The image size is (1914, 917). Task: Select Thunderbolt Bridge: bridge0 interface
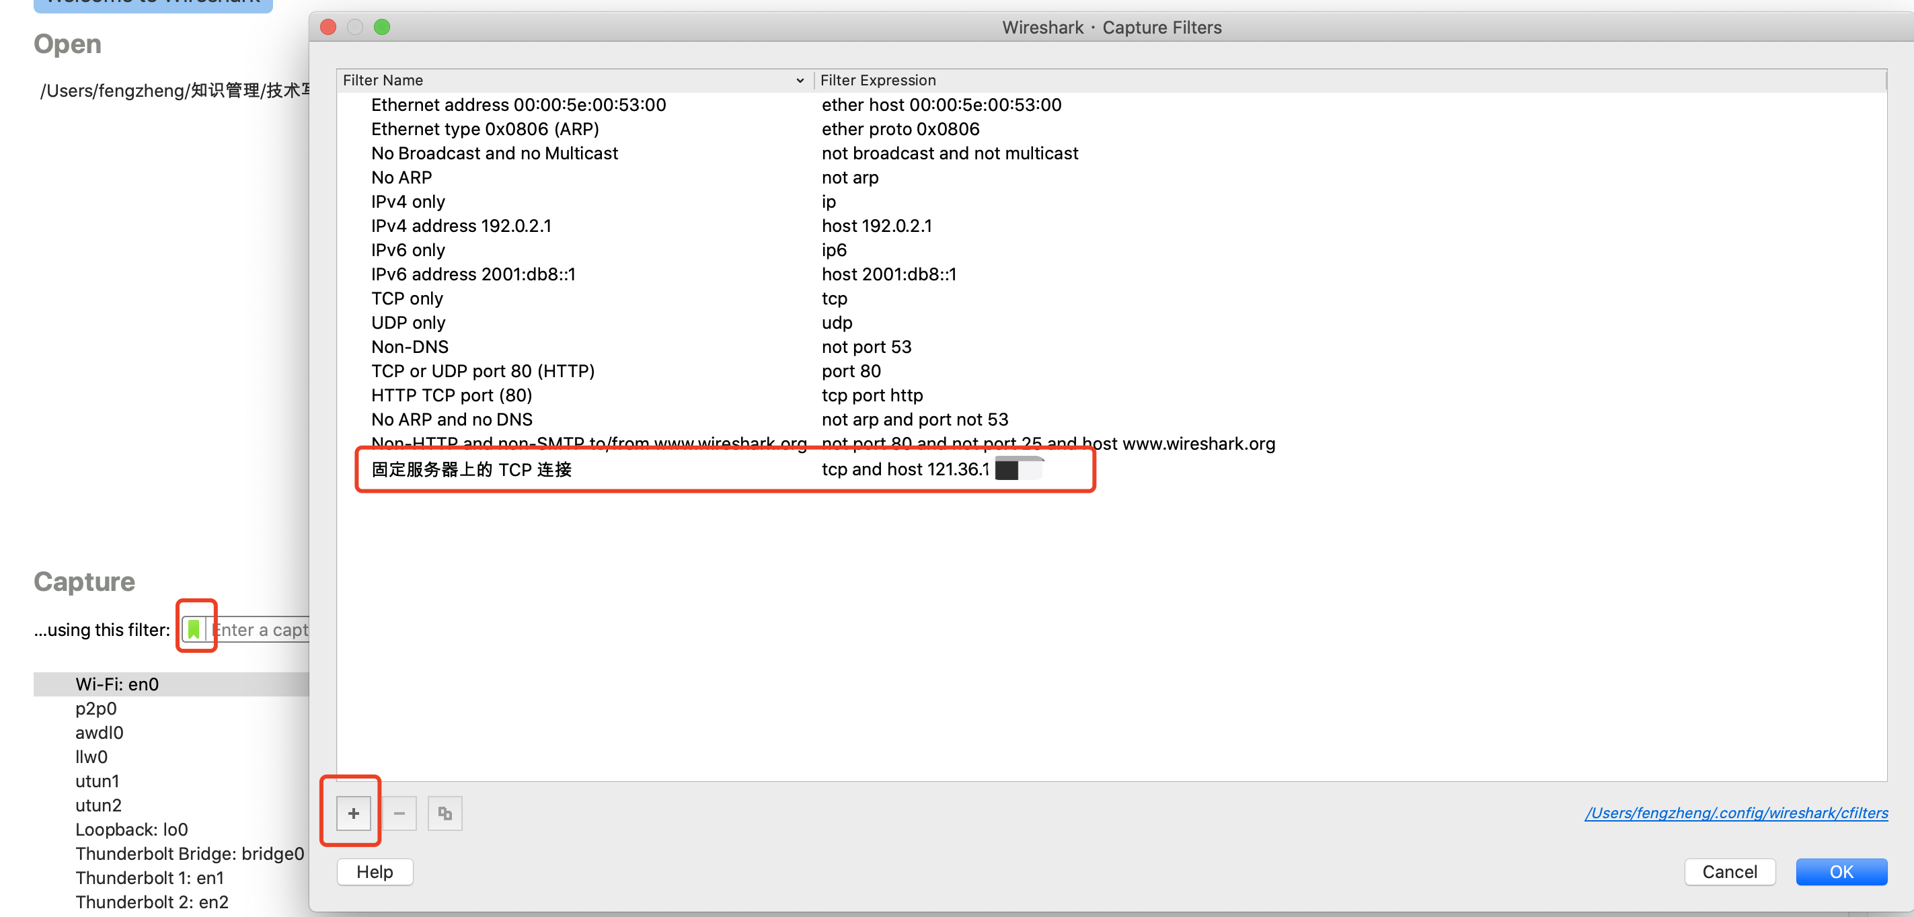[190, 853]
